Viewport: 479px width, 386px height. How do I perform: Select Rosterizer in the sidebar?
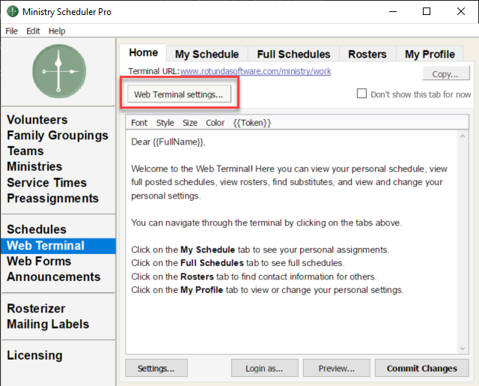click(36, 308)
